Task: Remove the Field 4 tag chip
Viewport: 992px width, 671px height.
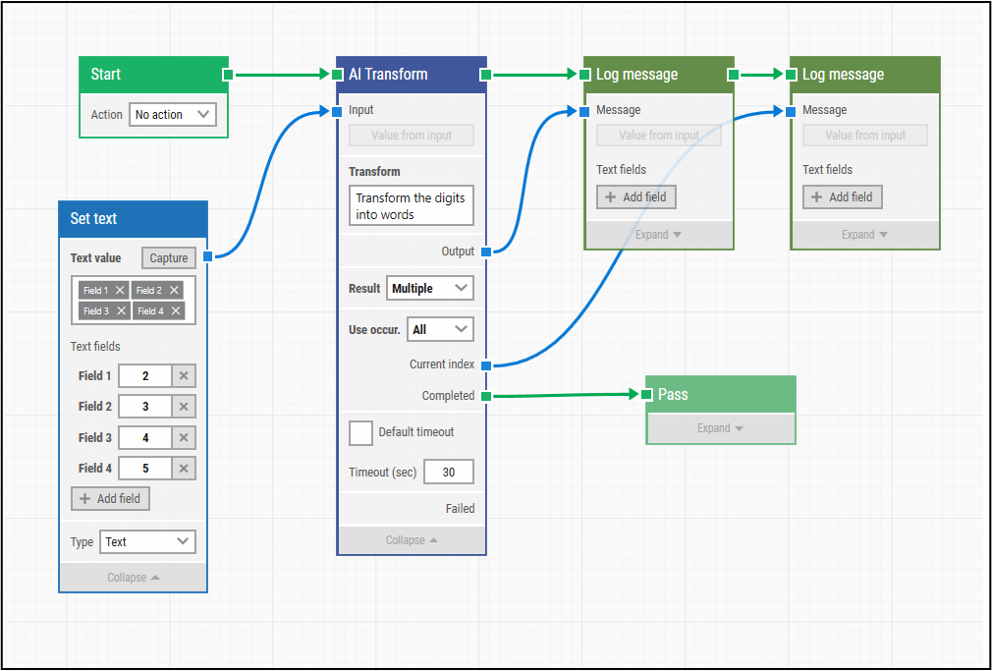Action: 175,310
